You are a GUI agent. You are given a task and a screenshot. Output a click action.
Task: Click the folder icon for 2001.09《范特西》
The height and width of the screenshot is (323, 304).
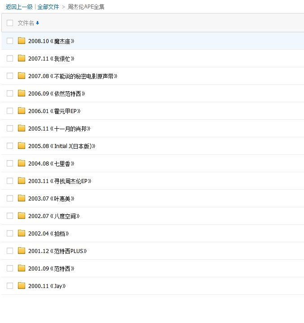pyautogui.click(x=22, y=268)
